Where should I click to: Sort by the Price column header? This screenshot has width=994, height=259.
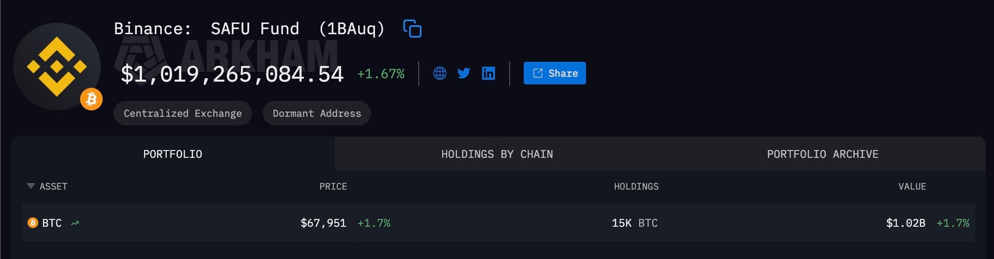[333, 186]
